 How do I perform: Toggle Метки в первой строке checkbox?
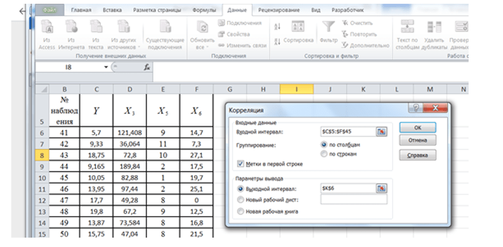pos(241,164)
